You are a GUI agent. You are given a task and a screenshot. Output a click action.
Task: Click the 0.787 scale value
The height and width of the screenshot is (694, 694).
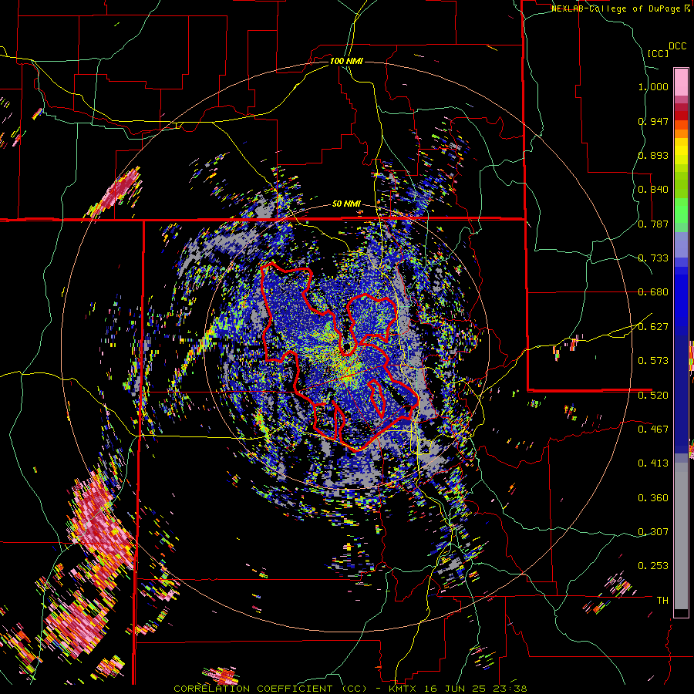[x=653, y=224]
